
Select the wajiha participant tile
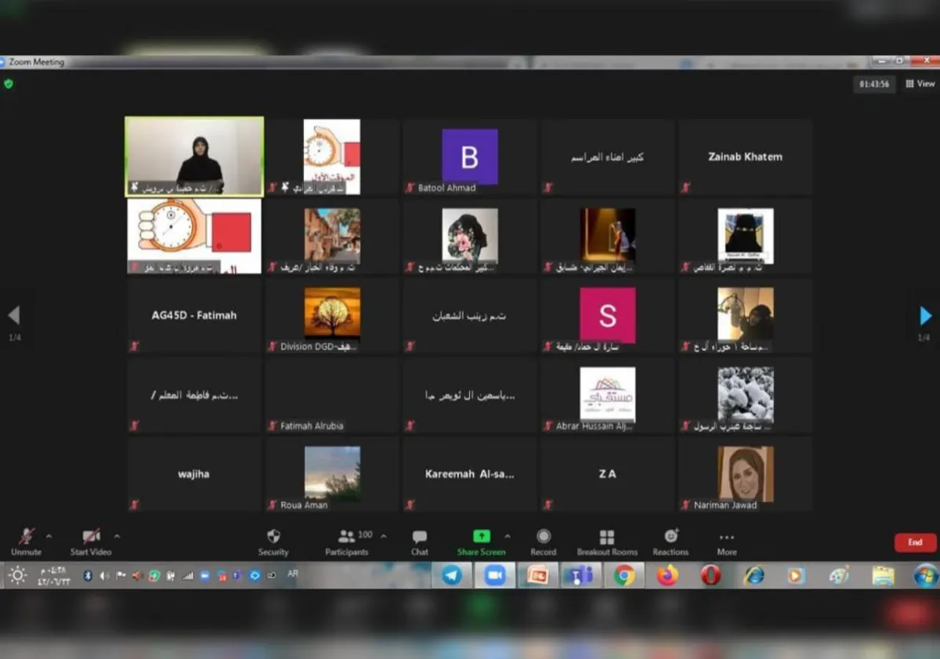tap(193, 474)
